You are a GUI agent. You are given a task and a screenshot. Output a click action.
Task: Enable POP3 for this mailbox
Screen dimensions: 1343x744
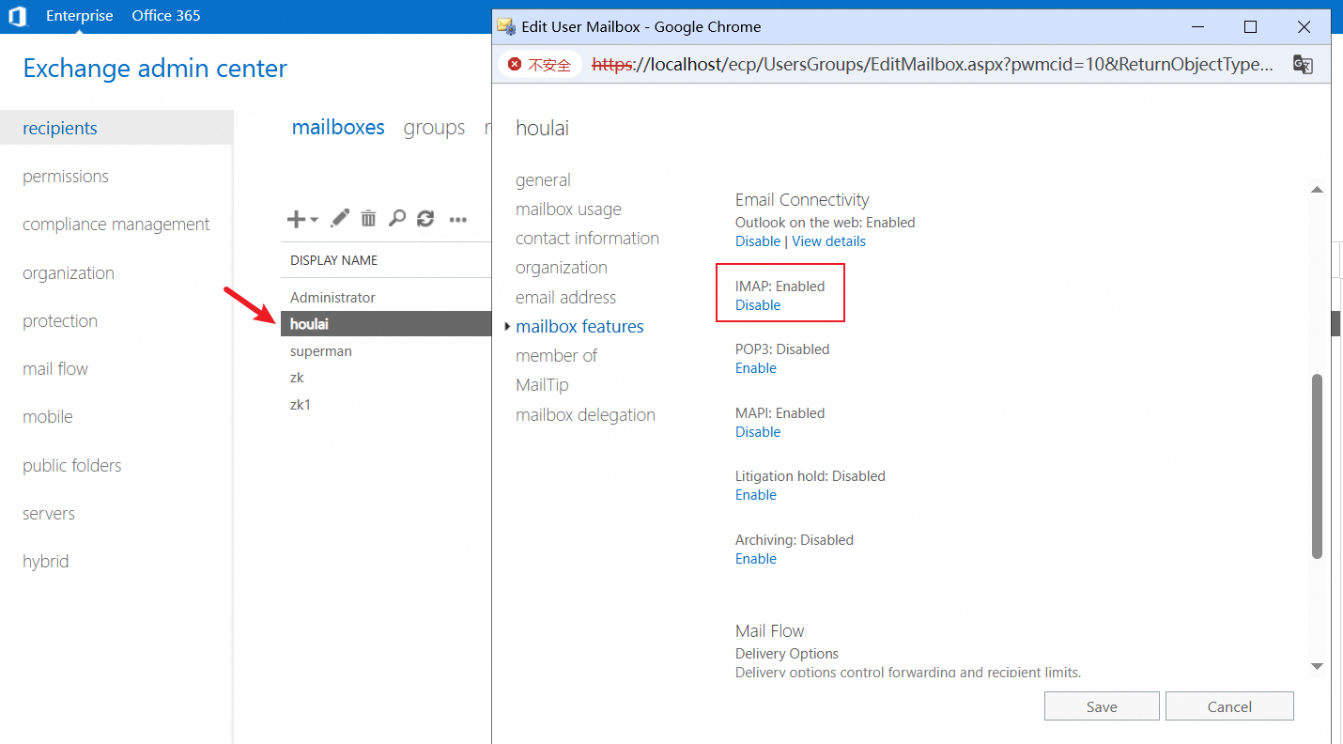coord(756,368)
